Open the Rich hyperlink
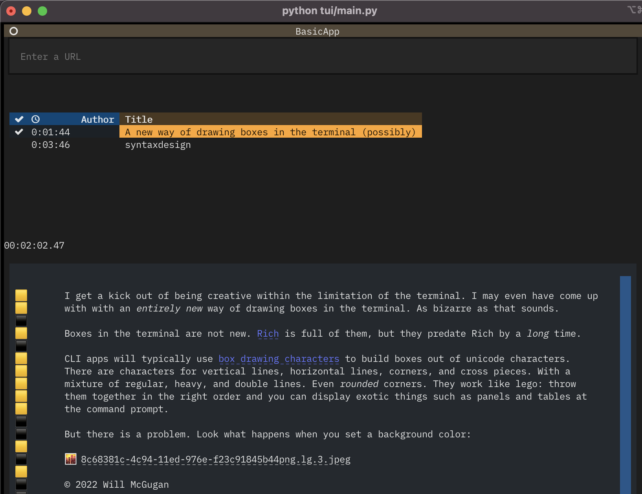Viewport: 642px width, 494px height. pyautogui.click(x=268, y=333)
